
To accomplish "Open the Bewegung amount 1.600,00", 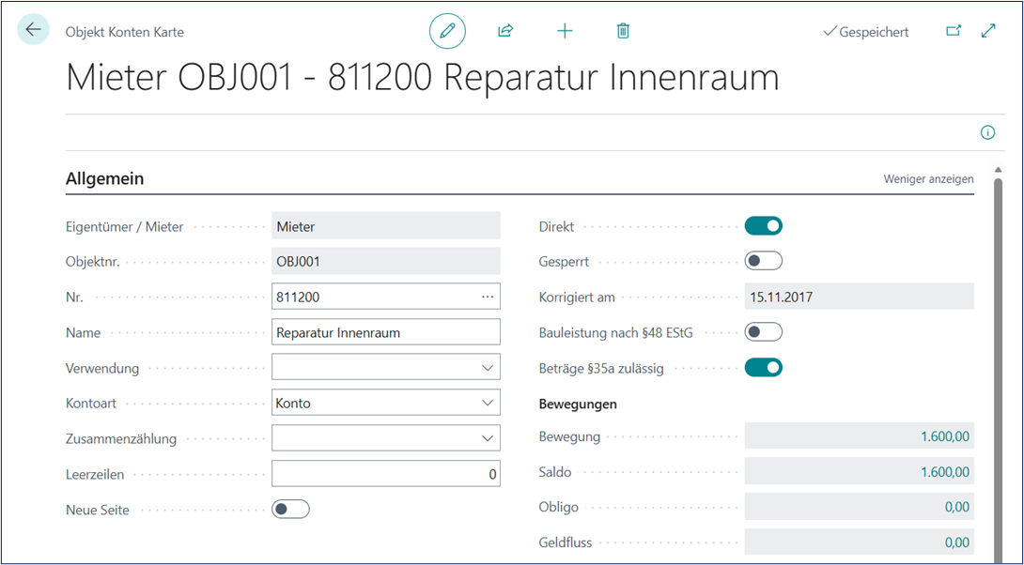I will (947, 436).
